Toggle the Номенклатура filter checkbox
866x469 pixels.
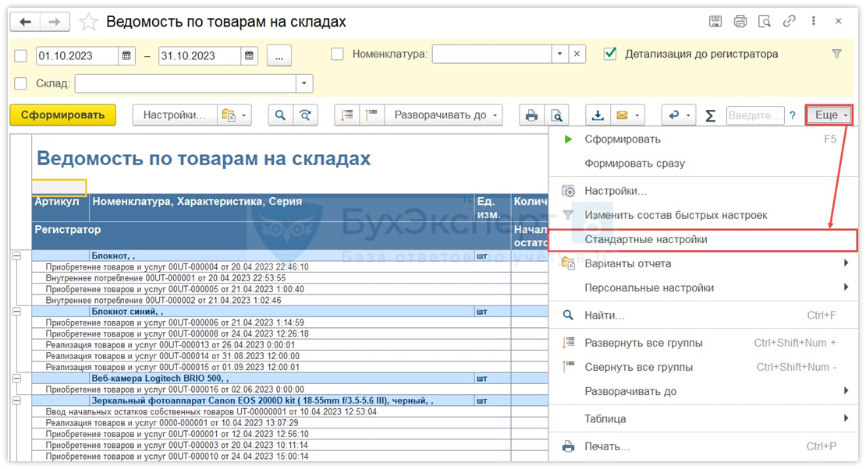pos(337,55)
